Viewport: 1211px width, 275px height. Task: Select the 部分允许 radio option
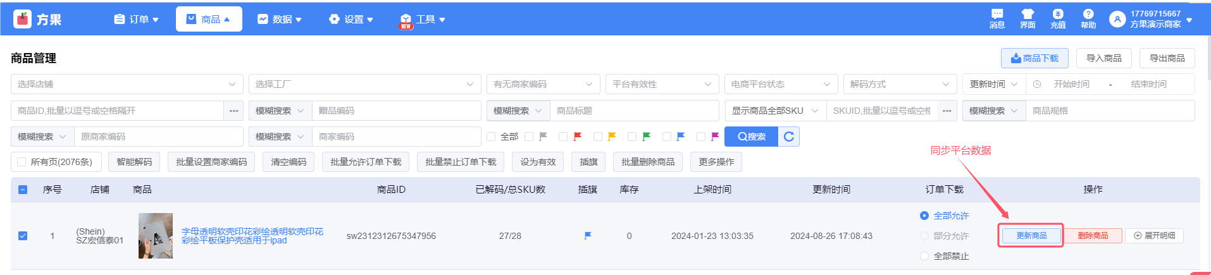click(x=924, y=236)
